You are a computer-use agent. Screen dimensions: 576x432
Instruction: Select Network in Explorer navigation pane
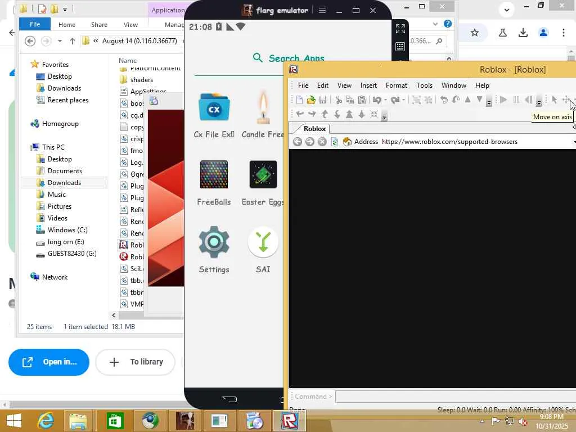[x=55, y=277]
